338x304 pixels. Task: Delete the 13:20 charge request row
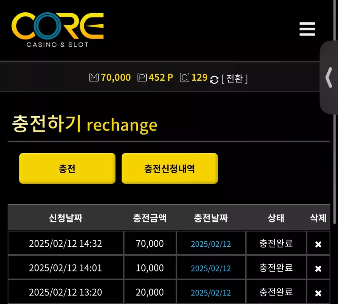pyautogui.click(x=318, y=293)
